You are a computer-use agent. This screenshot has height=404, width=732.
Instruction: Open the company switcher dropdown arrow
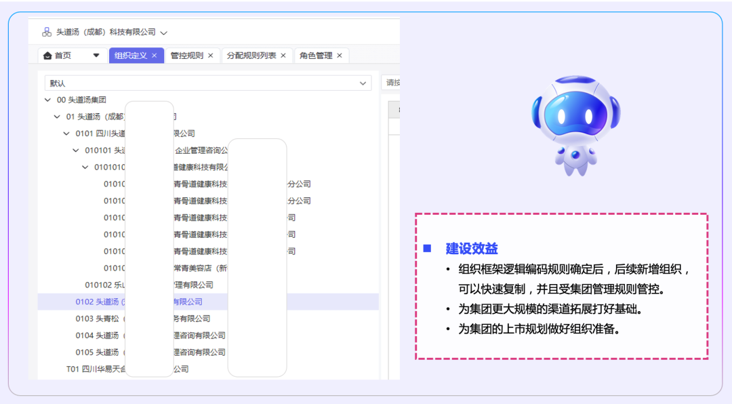(164, 33)
